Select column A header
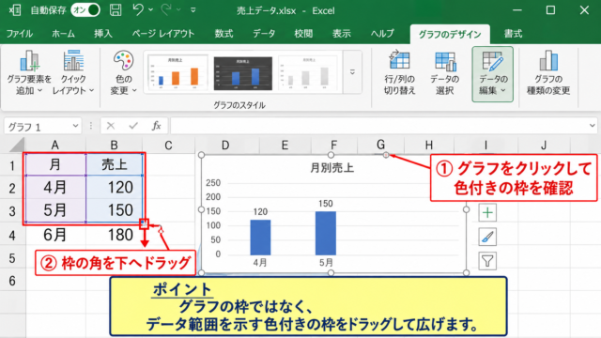 (55, 146)
